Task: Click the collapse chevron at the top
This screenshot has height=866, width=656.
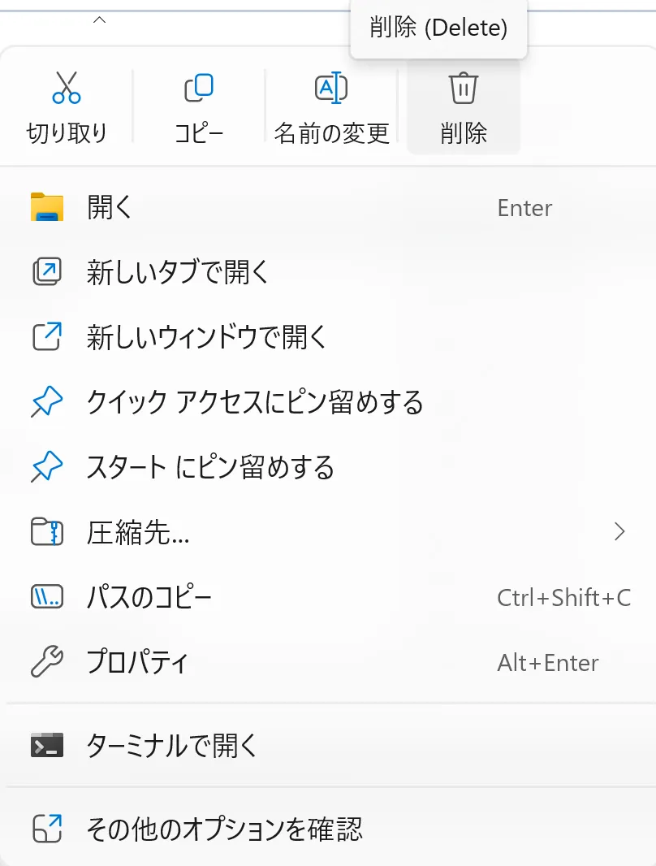Action: pyautogui.click(x=98, y=19)
